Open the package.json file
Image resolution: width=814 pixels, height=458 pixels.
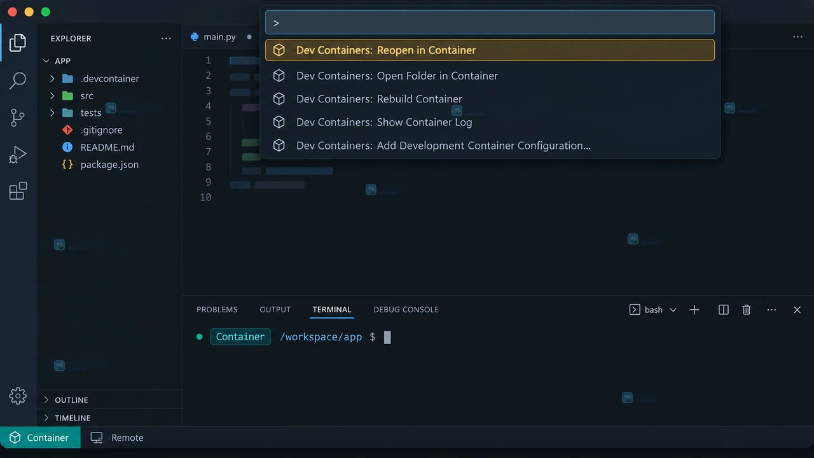pos(109,164)
